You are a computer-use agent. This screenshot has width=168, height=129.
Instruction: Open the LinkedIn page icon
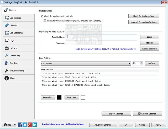(35, 125)
